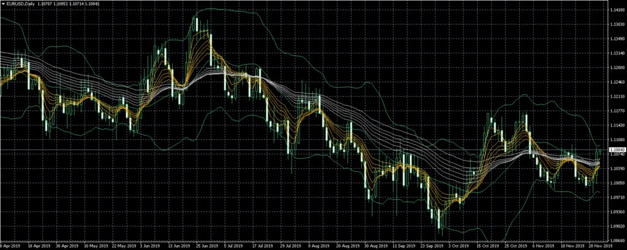Click the 1.13830 price scale label
This screenshot has height=250, width=627.
tap(618, 25)
